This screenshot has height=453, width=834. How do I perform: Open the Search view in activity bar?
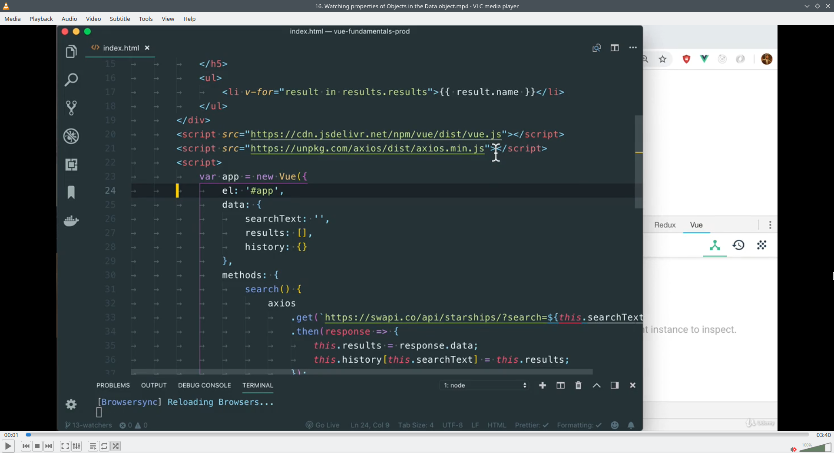point(71,79)
